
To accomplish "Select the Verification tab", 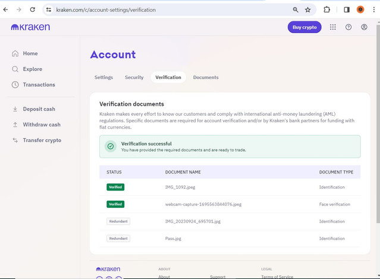I will tap(168, 77).
